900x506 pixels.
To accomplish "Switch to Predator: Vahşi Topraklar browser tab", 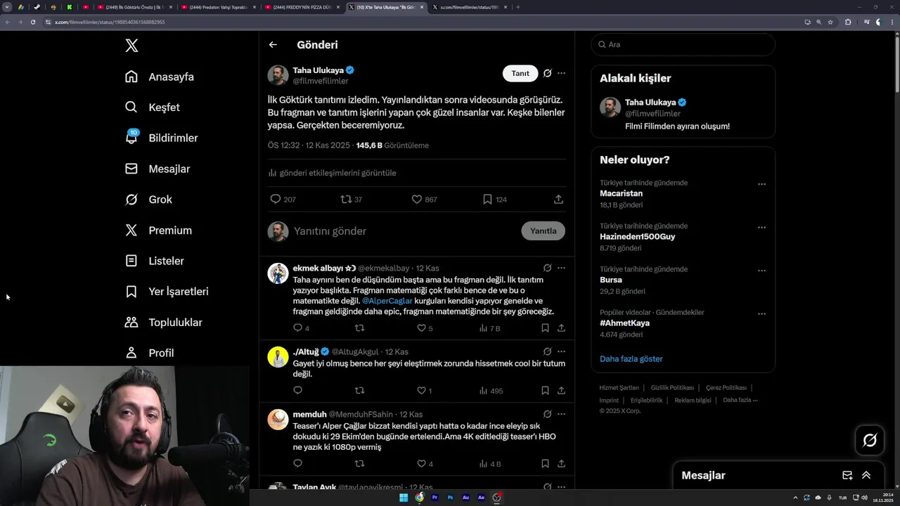I will (218, 7).
